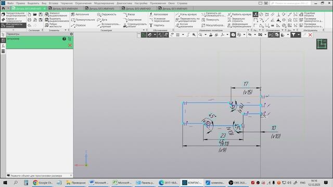This screenshot has width=333, height=187.
Task: Select the Повернуть rotate tool
Action: (210, 20)
